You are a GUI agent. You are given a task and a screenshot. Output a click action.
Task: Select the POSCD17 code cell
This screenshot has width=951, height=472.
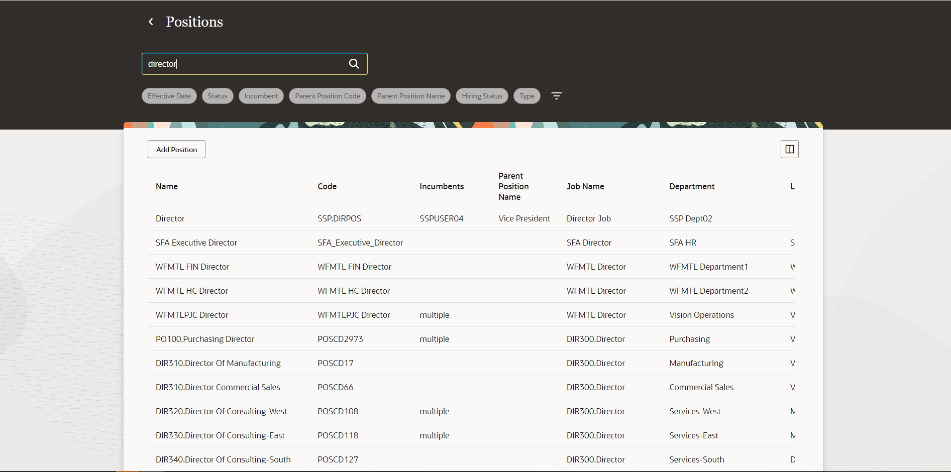click(336, 363)
